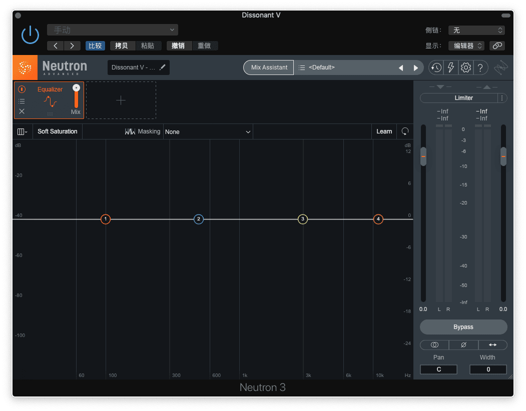The width and height of the screenshot is (526, 411).
Task: Open the 手动 preset dropdown
Action: point(113,30)
